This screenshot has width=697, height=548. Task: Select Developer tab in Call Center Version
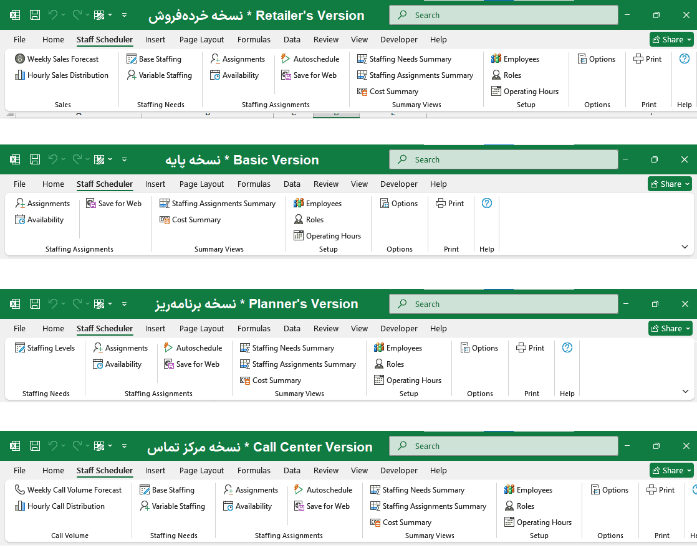(399, 470)
